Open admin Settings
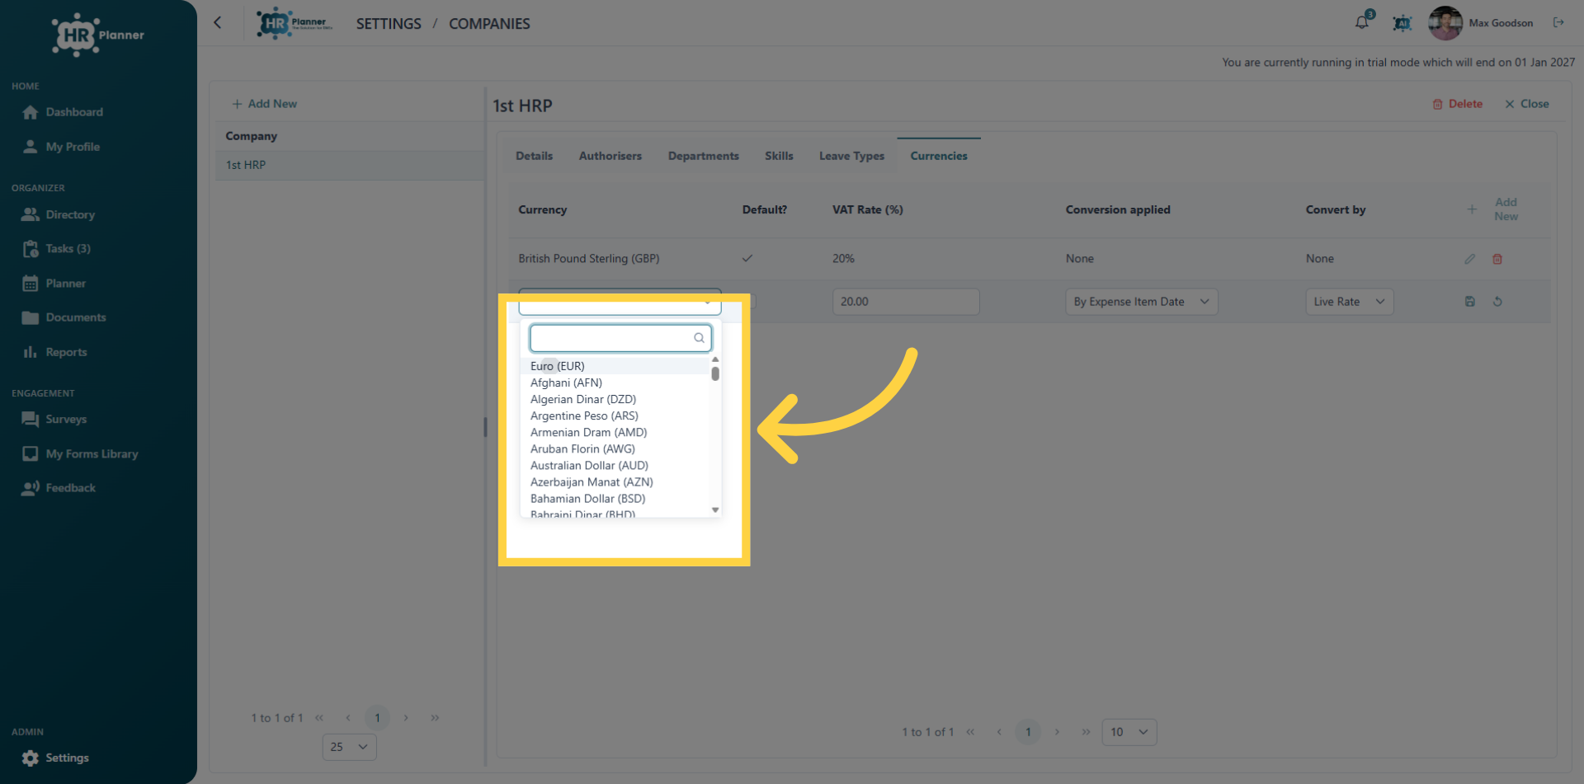The height and width of the screenshot is (784, 1584). coord(56,758)
